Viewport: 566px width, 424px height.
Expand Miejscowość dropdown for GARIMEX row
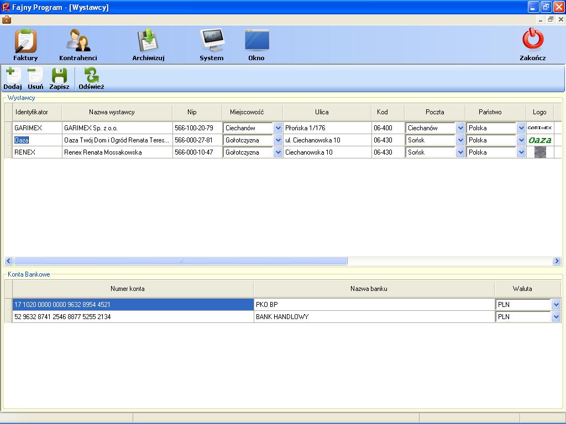point(278,128)
